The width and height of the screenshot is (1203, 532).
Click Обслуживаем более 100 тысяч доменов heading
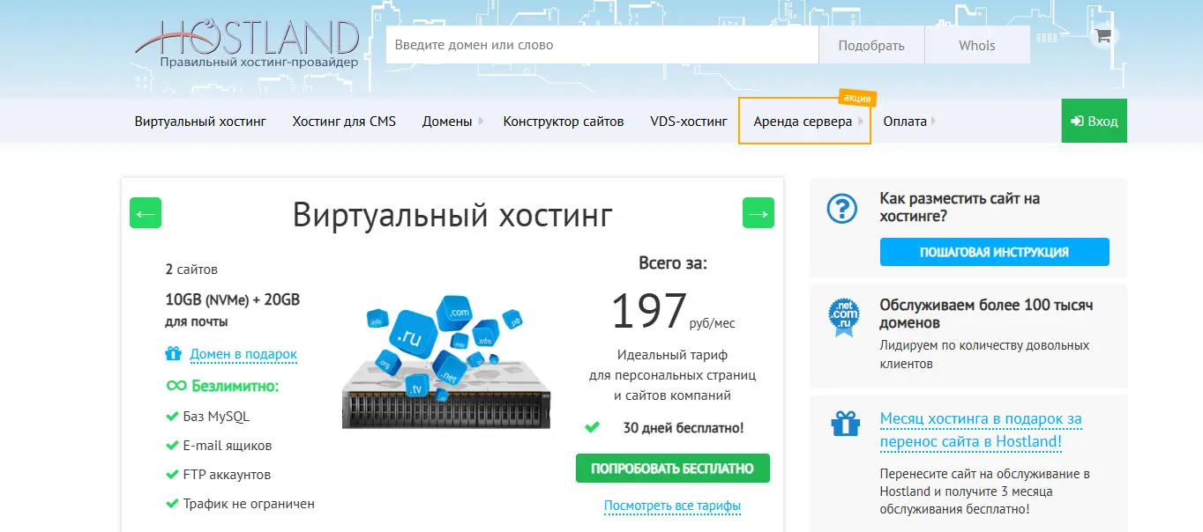[986, 314]
